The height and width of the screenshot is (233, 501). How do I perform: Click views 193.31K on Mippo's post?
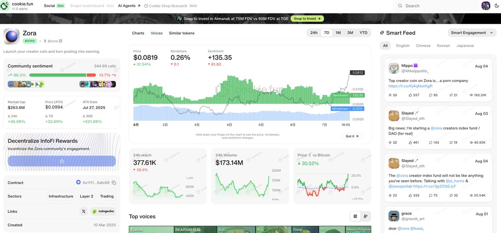477,95
